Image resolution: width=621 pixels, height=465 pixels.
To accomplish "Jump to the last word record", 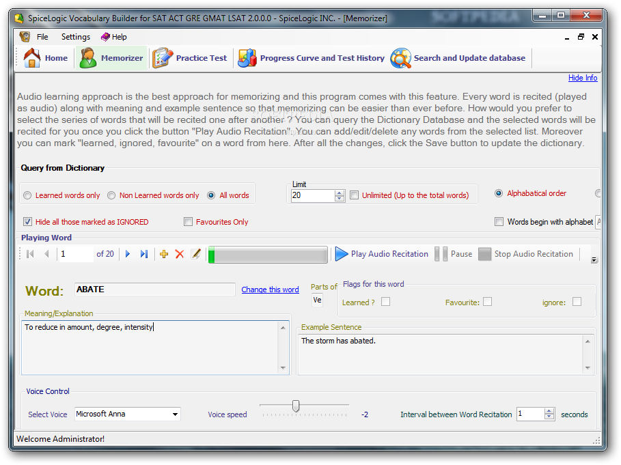I will pyautogui.click(x=144, y=254).
